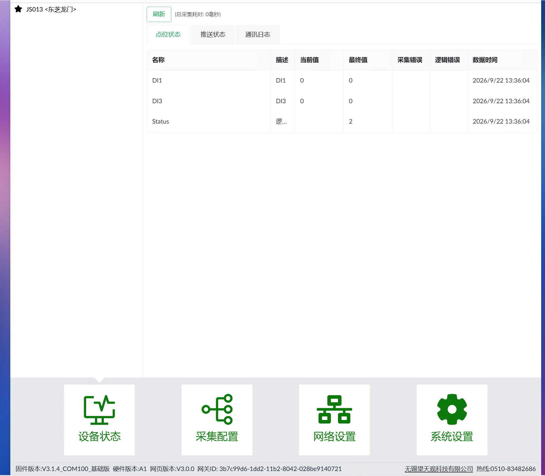Open the 无锡望天观科技有限公司 link
This screenshot has width=545, height=476.
click(439, 469)
